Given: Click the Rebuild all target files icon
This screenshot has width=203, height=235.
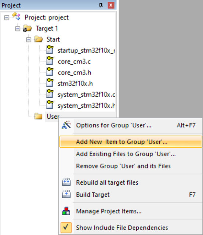Looking at the screenshot, I should click(x=66, y=182).
